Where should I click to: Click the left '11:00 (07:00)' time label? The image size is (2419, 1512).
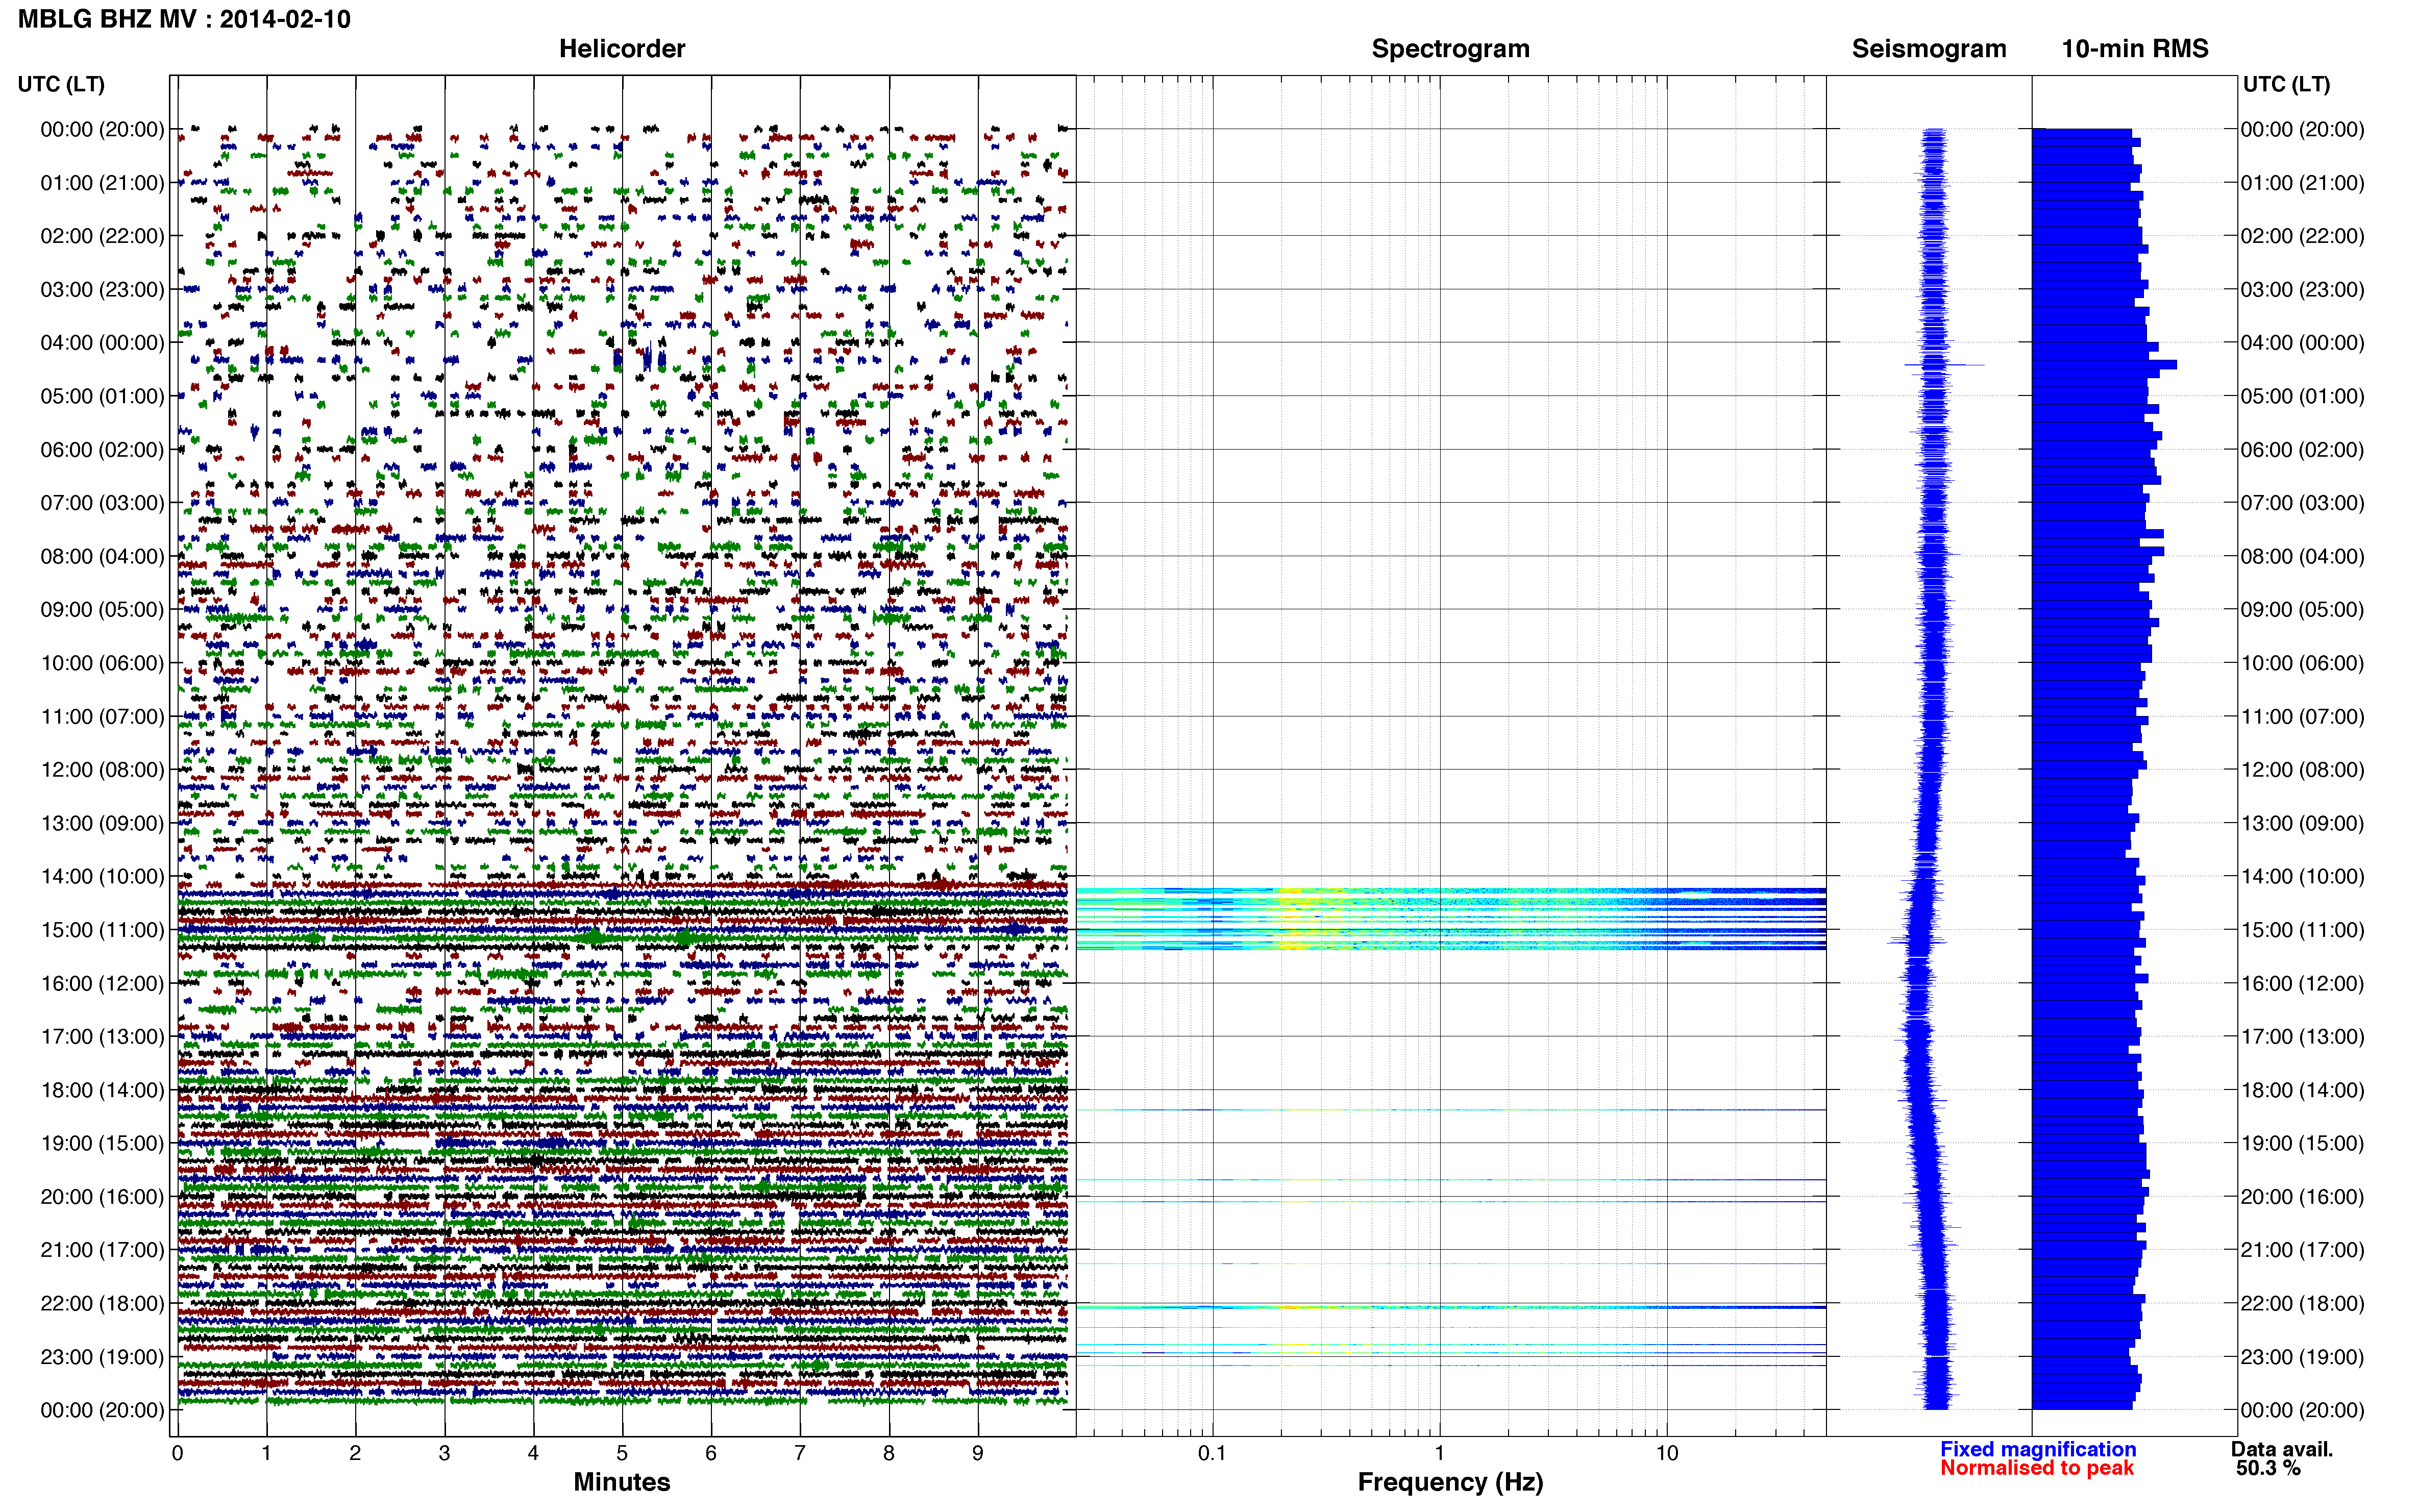pyautogui.click(x=102, y=717)
